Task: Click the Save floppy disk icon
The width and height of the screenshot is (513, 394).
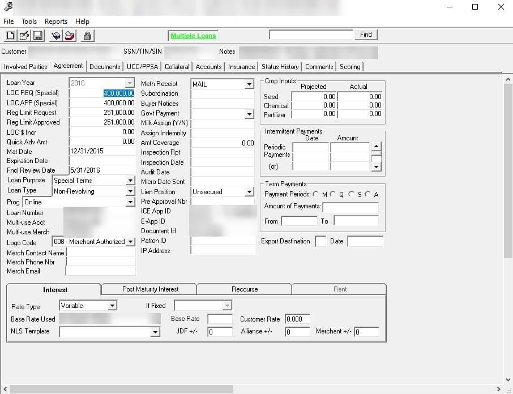Action: pos(38,35)
